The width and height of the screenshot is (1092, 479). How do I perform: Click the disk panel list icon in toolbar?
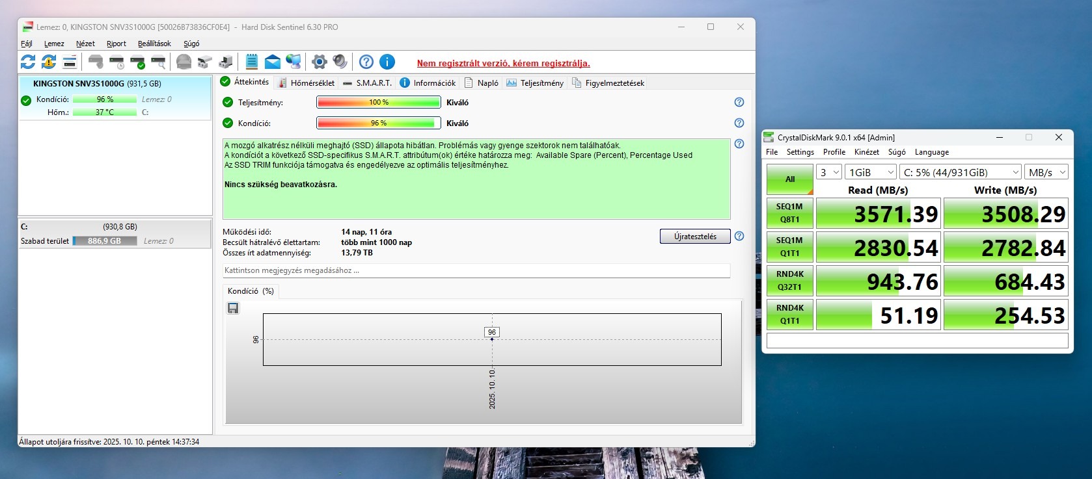[70, 62]
